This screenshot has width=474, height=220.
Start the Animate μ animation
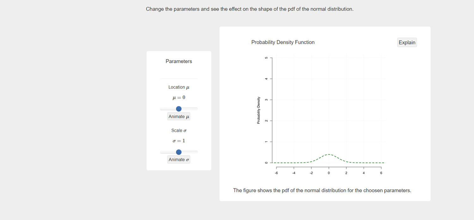[179, 117]
